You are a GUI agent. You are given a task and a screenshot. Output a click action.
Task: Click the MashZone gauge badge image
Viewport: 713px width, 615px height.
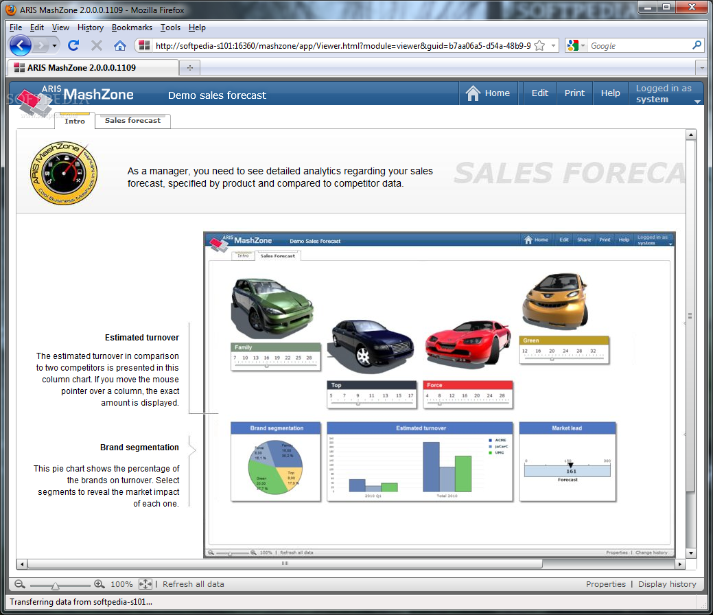coord(64,173)
